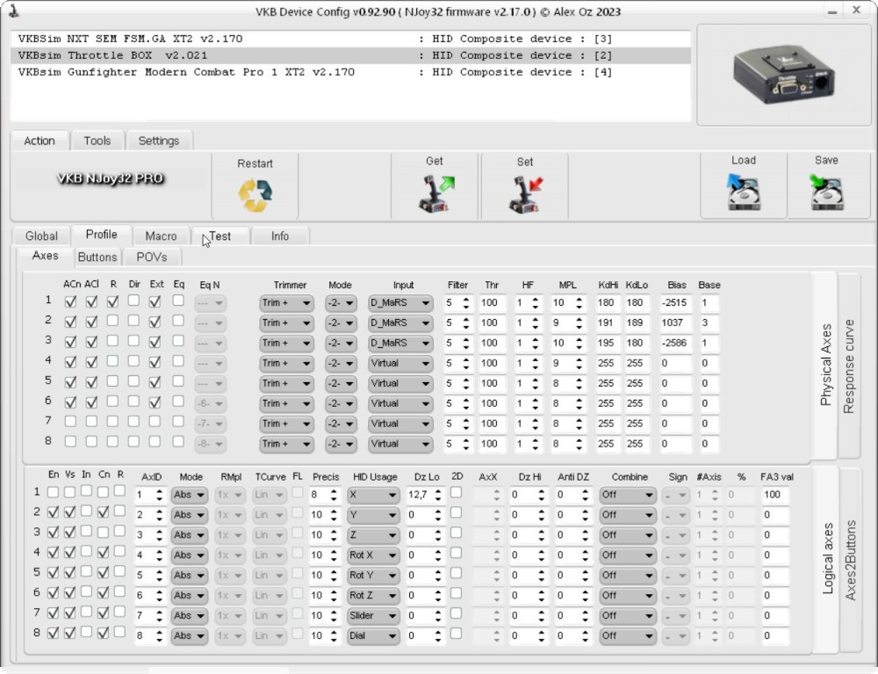Toggle Ext checkbox for physical axis 4
The width and height of the screenshot is (878, 674).
(155, 363)
